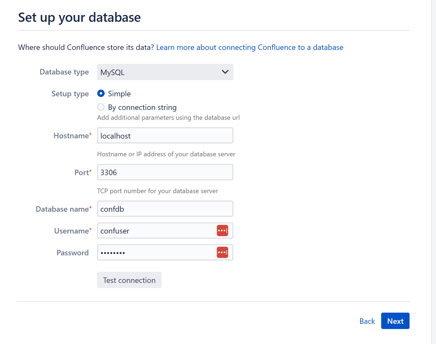This screenshot has height=344, width=436.
Task: Click the Hostname input field
Action: [x=165, y=135]
